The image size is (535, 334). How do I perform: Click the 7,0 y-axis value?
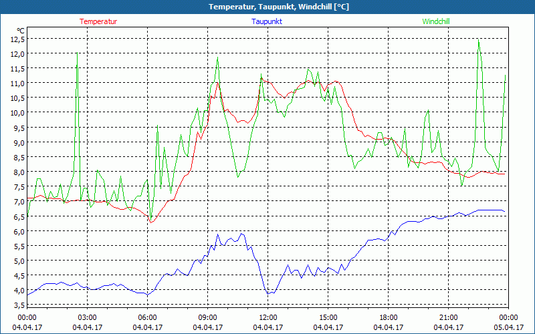[19, 202]
